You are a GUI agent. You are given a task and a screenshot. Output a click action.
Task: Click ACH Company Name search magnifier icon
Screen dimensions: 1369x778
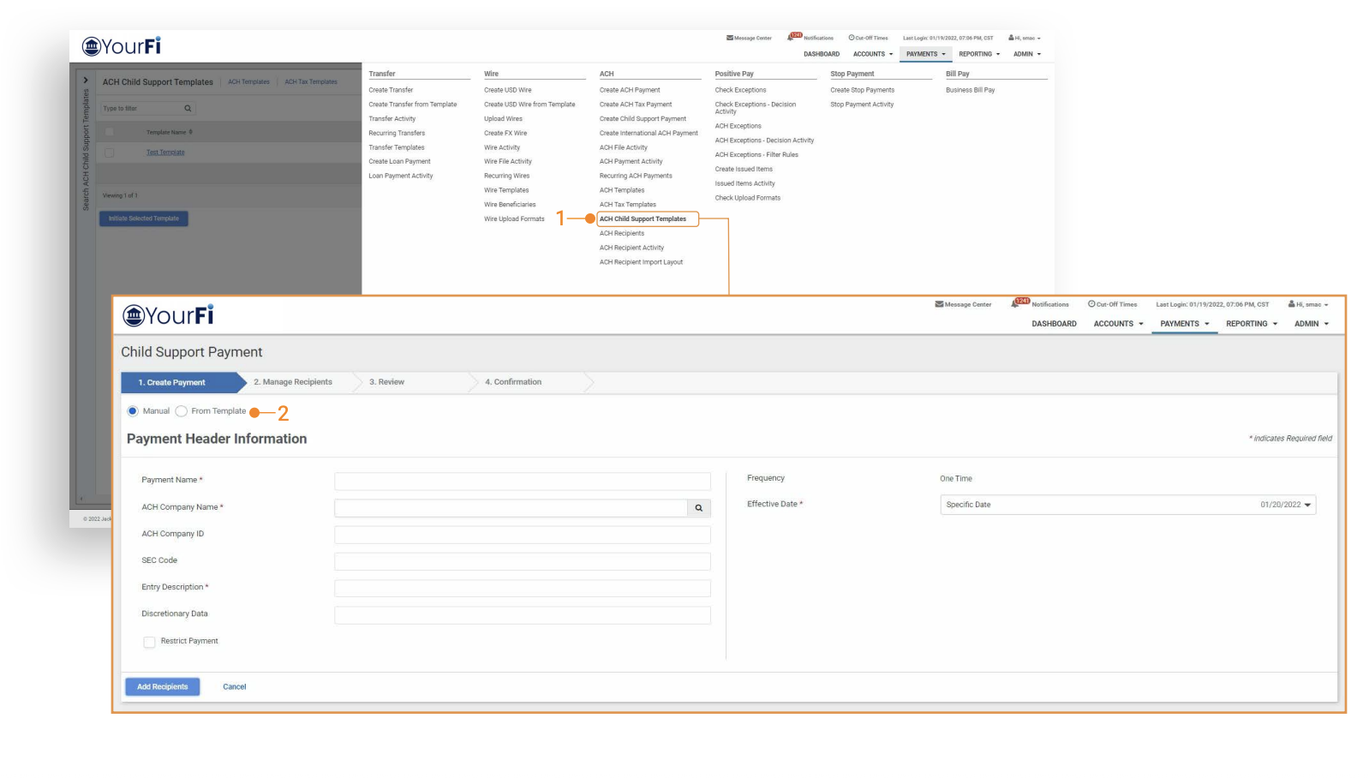click(699, 508)
